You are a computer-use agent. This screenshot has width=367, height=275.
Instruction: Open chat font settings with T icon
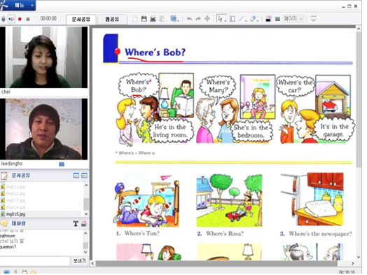coord(76,224)
